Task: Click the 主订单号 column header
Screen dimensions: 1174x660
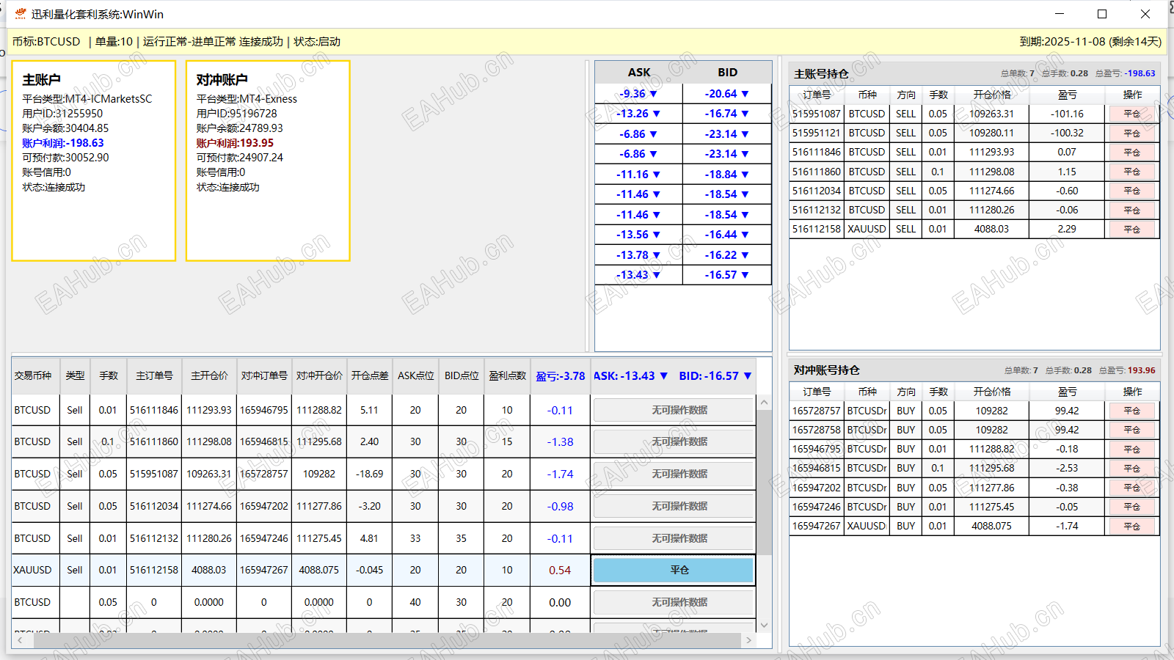Action: click(154, 375)
